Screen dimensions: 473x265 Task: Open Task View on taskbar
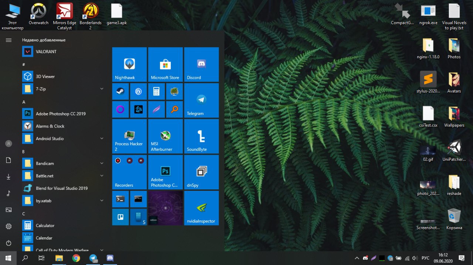(x=42, y=258)
